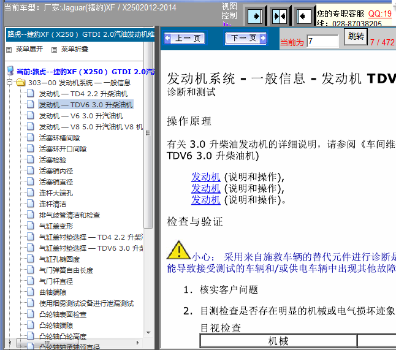
Task: Open the 曲轴端隙 page
Action: [53, 292]
